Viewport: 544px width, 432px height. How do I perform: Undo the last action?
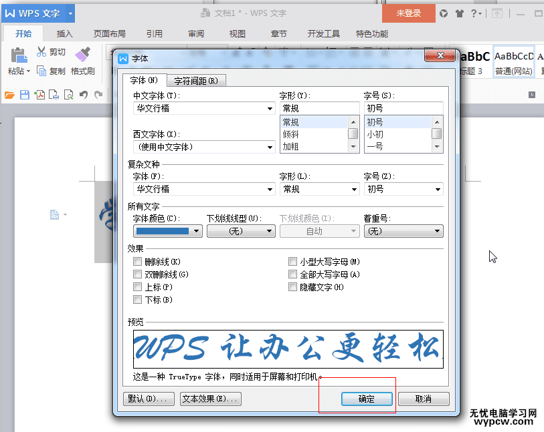84,95
